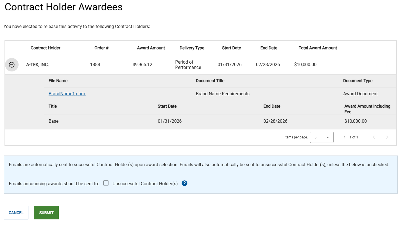The width and height of the screenshot is (403, 225).
Task: Open the Items per page selector
Action: (322, 137)
